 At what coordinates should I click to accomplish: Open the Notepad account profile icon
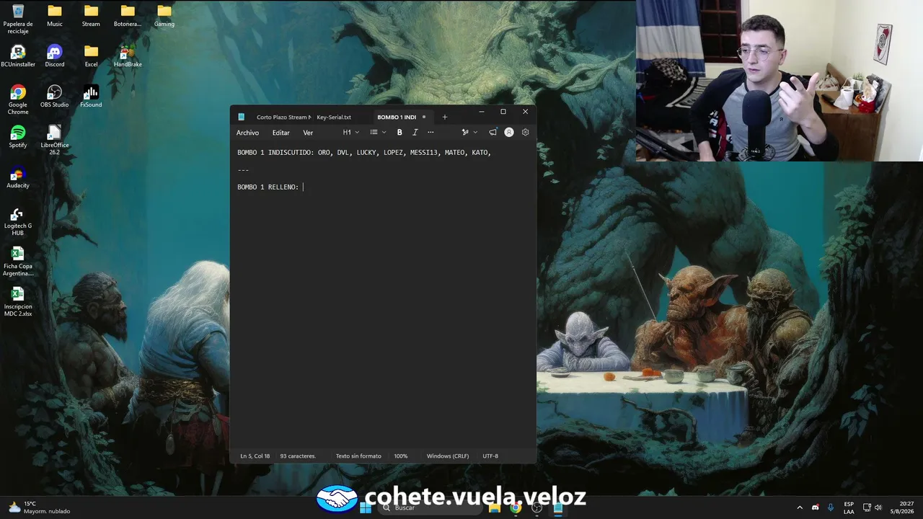click(509, 133)
